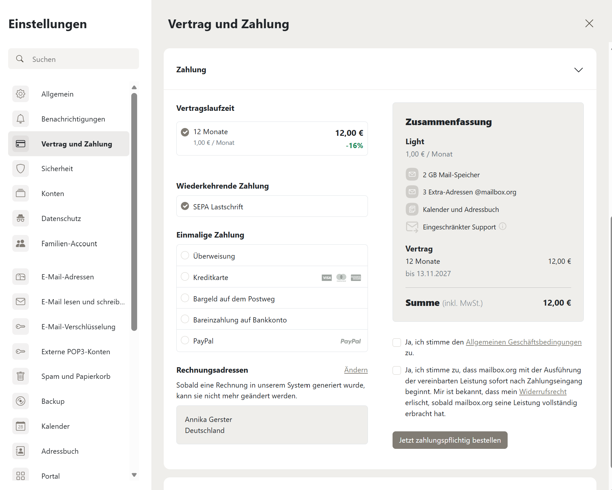Click the bell icon for Benachrichtigungen
Screen dimensions: 612x490
click(x=20, y=119)
